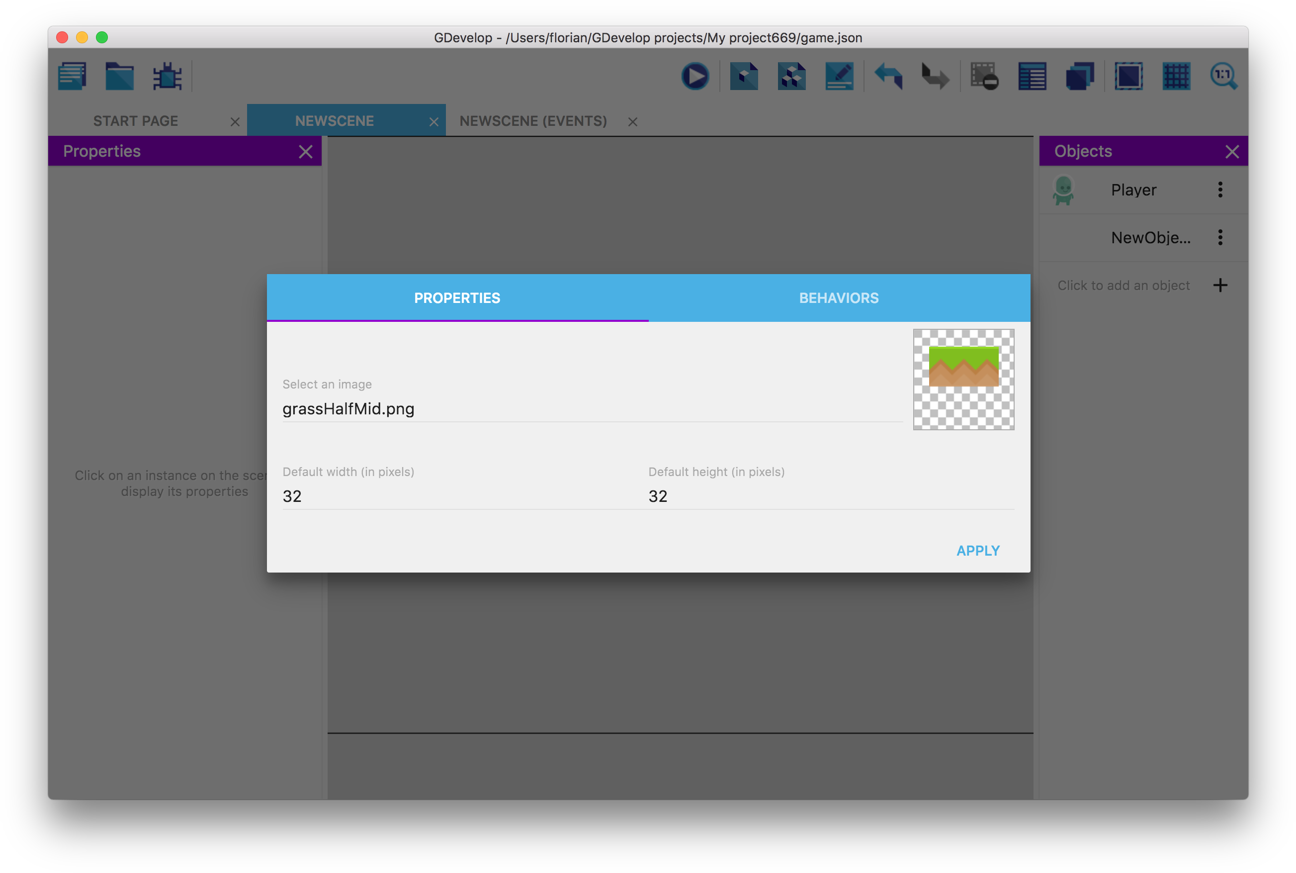
Task: Edit the Default height field
Action: click(x=831, y=496)
